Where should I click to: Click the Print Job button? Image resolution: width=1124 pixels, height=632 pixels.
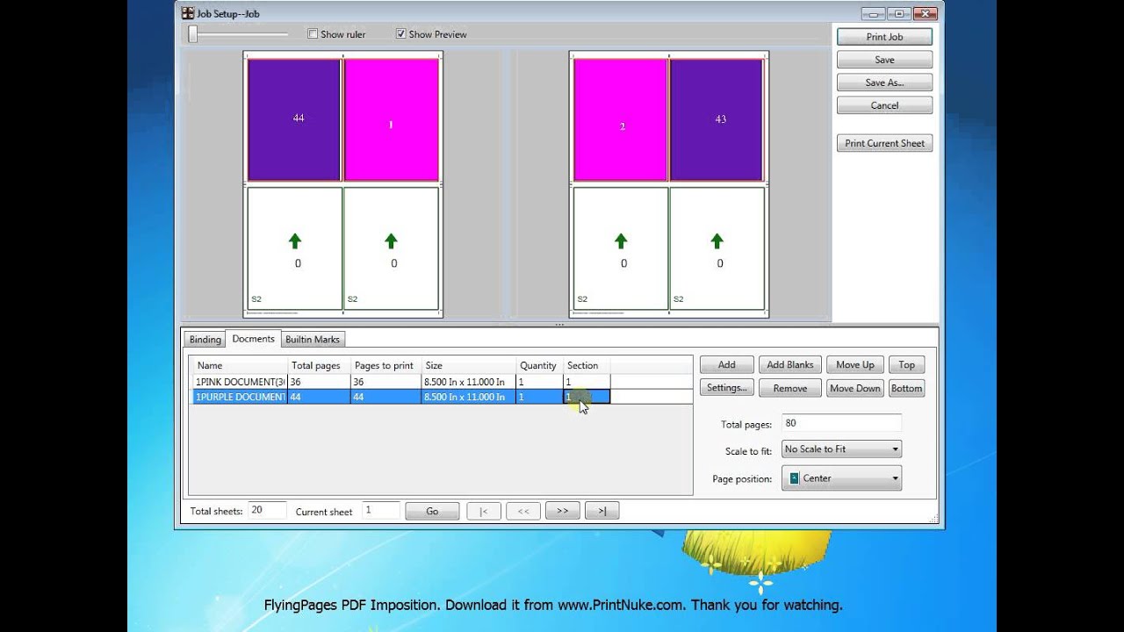pos(884,37)
